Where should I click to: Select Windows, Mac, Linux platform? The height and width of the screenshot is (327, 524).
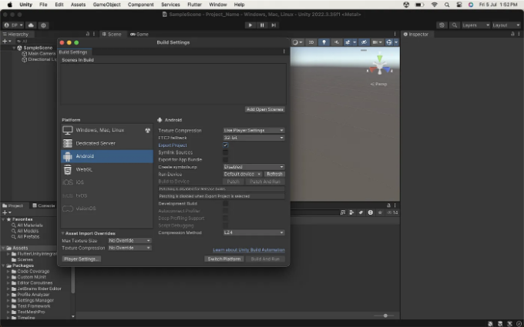tap(107, 130)
